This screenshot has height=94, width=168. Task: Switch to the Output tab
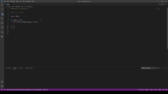coord(15,68)
